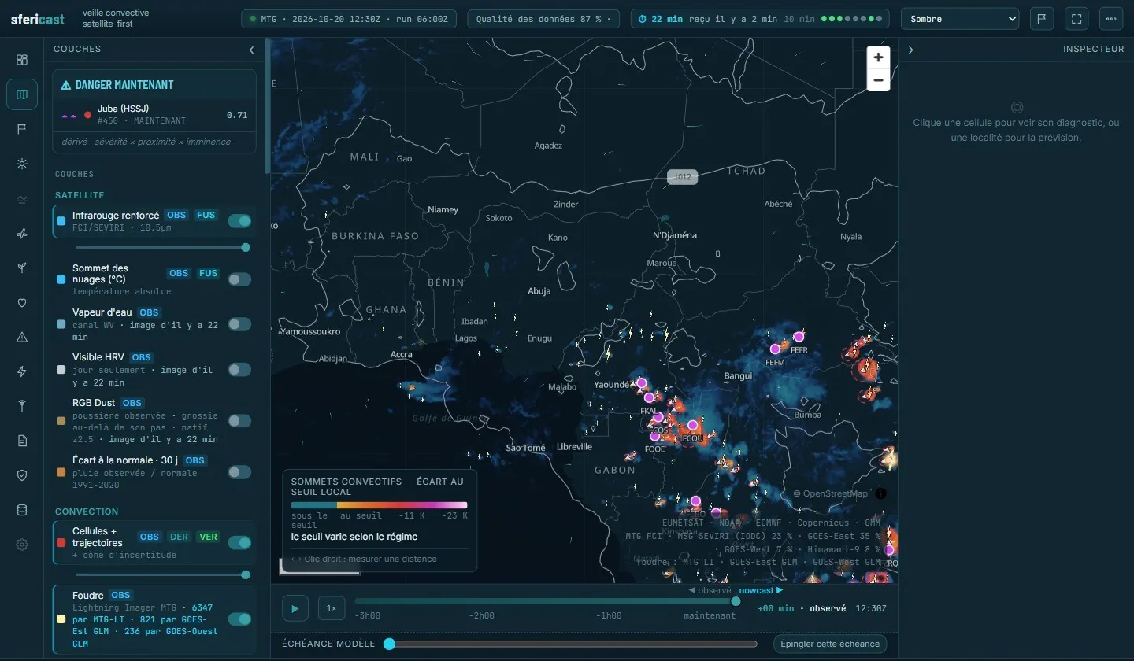Open the settings gear icon in sidebar
The image size is (1134, 661).
[x=22, y=545]
